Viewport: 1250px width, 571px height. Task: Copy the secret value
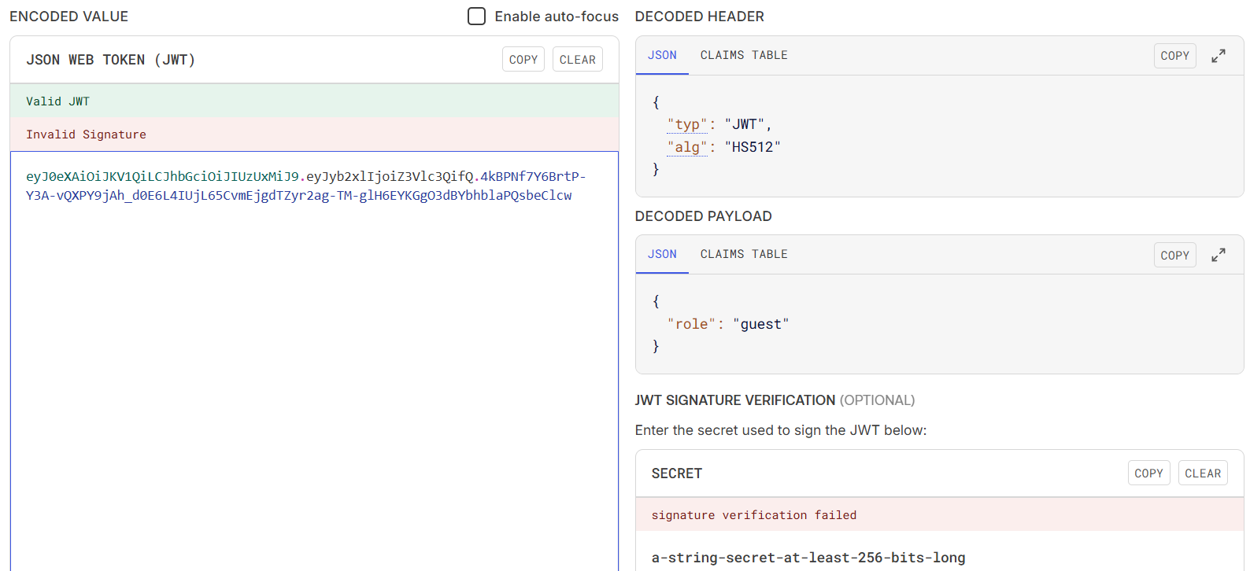(x=1148, y=473)
